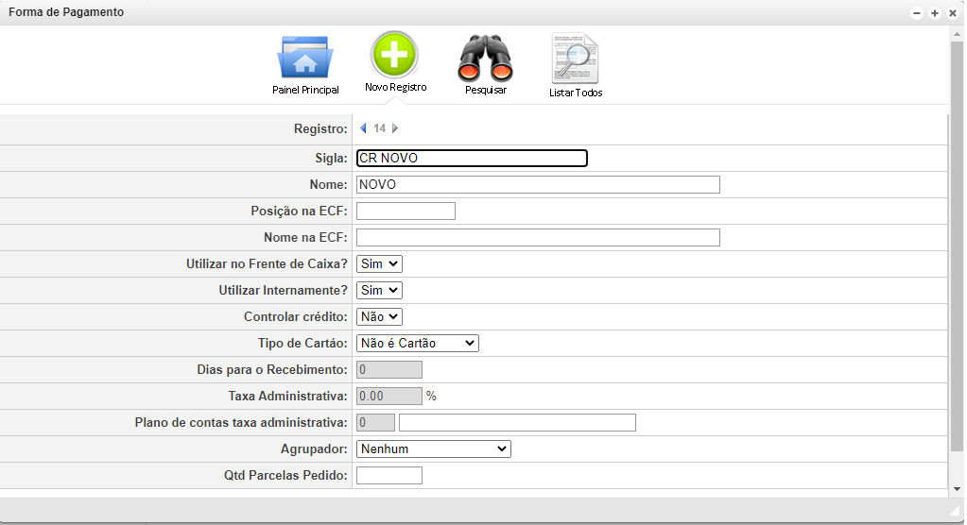
Task: Go to next record with right arrow
Action: [395, 128]
